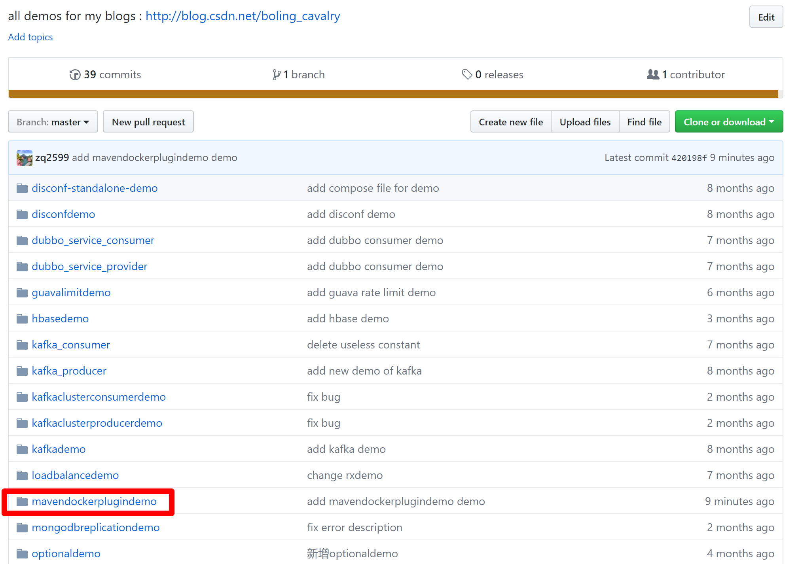Click the Edit description button

click(766, 17)
